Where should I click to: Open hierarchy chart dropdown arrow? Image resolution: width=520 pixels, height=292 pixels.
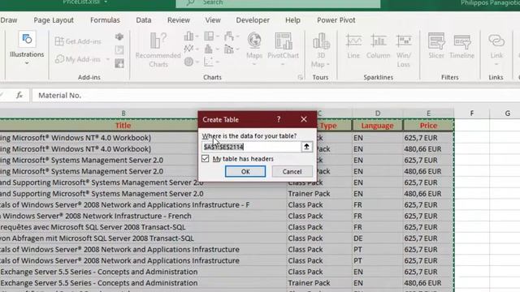[x=218, y=36]
